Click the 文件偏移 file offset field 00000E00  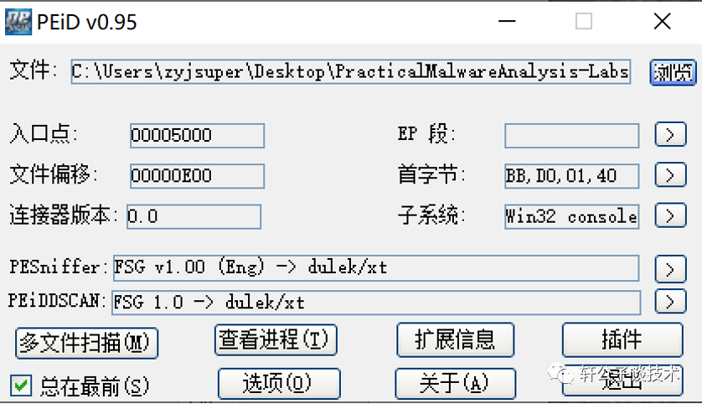[x=197, y=176]
